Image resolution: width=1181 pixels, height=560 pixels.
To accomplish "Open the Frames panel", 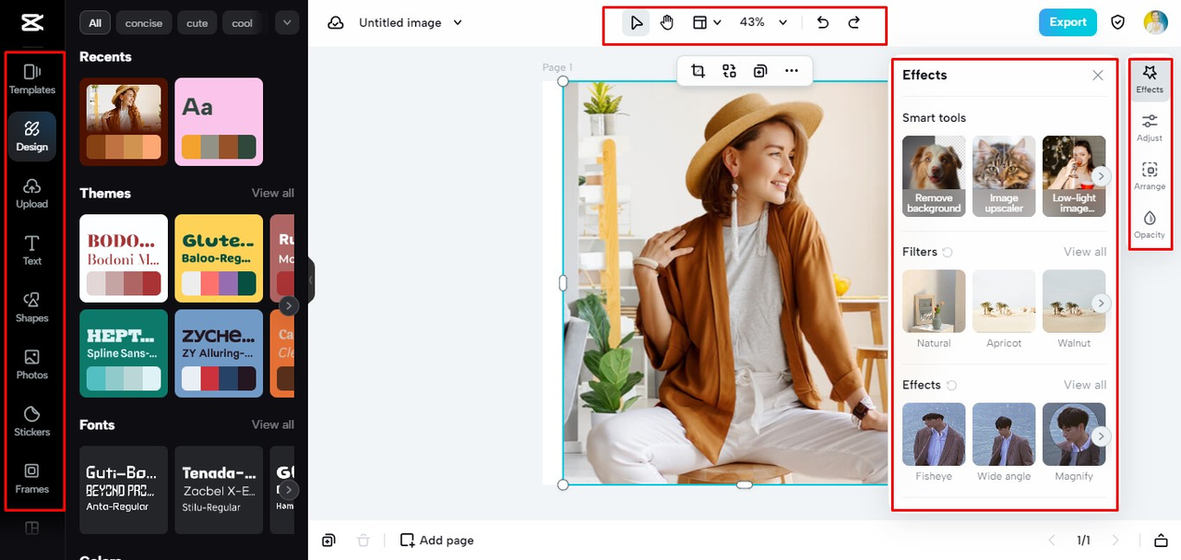I will pos(32,479).
